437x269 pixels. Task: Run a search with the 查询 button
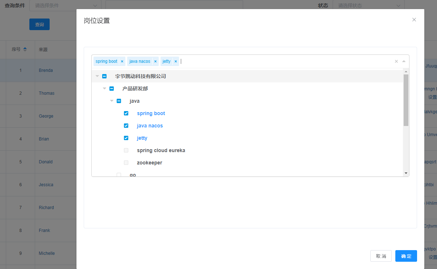tap(39, 24)
